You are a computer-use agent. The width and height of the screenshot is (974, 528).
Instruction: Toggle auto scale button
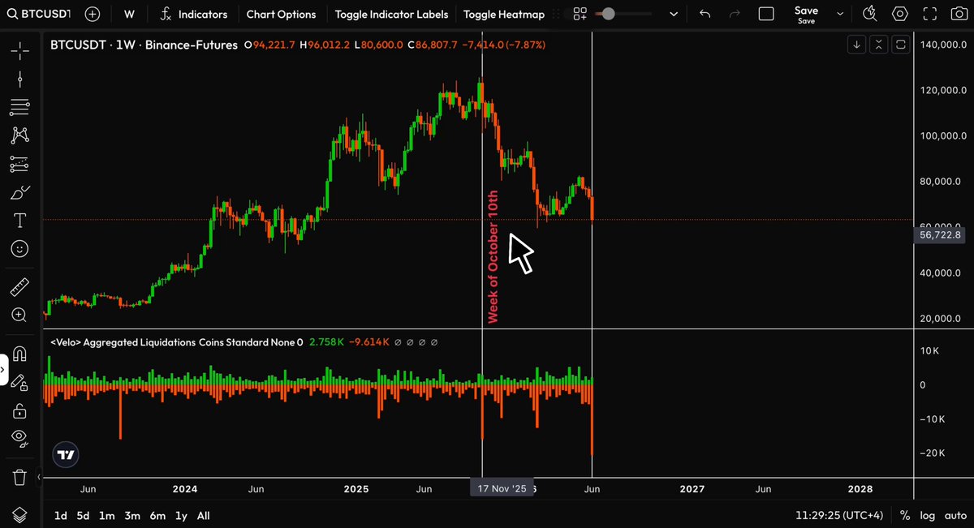[x=956, y=516]
